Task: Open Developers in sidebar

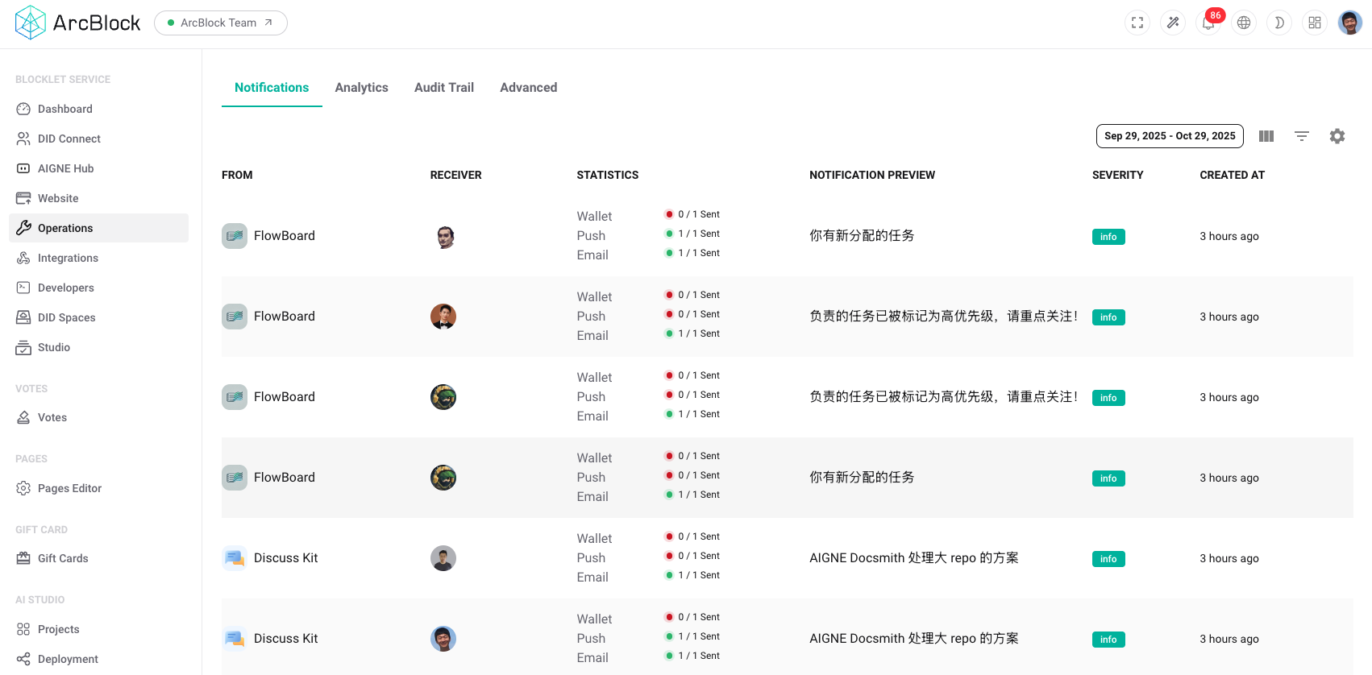Action: click(x=98, y=288)
